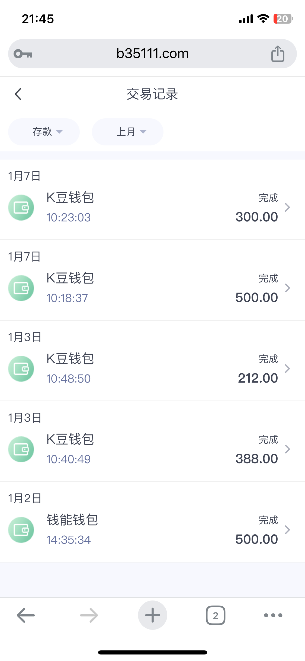Open the three-dot browser menu
The width and height of the screenshot is (305, 661).
pos(273,615)
